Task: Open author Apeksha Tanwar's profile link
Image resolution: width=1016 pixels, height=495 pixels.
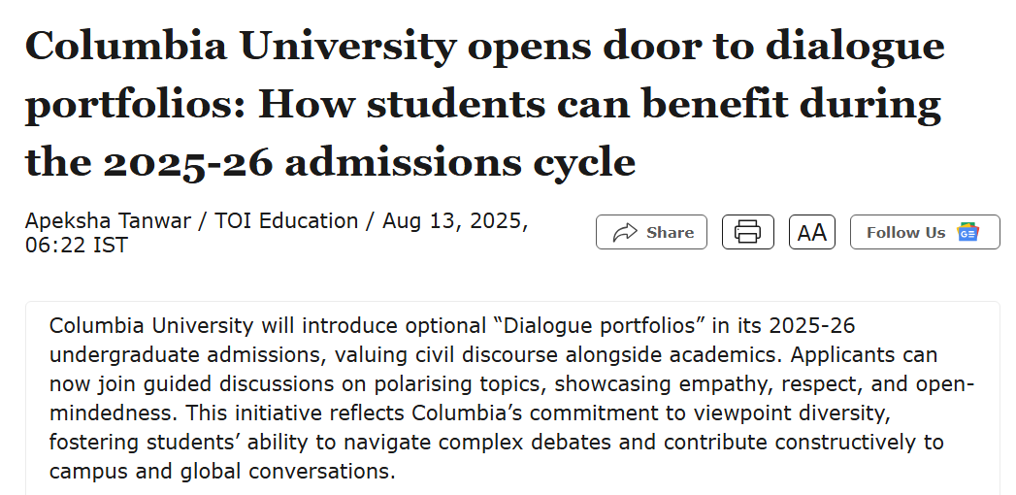Action: tap(108, 221)
